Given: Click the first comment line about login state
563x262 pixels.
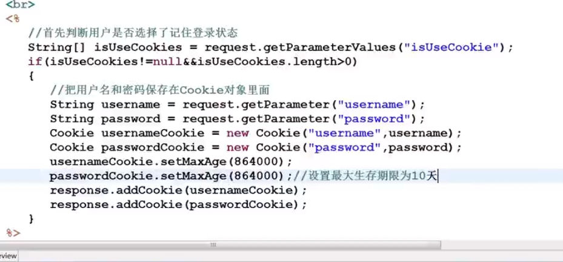Looking at the screenshot, I should click(133, 33).
